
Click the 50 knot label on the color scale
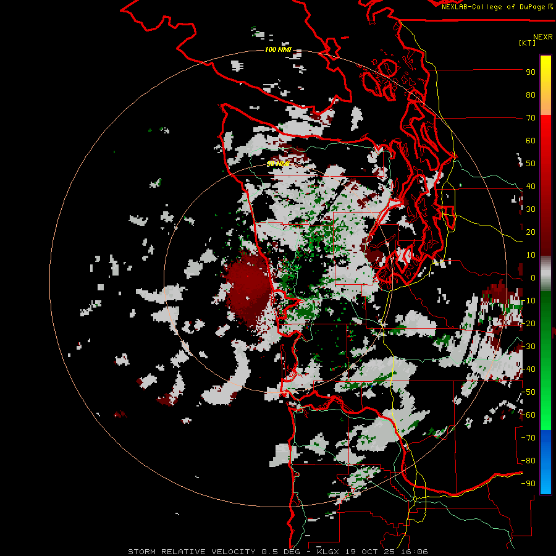531,164
